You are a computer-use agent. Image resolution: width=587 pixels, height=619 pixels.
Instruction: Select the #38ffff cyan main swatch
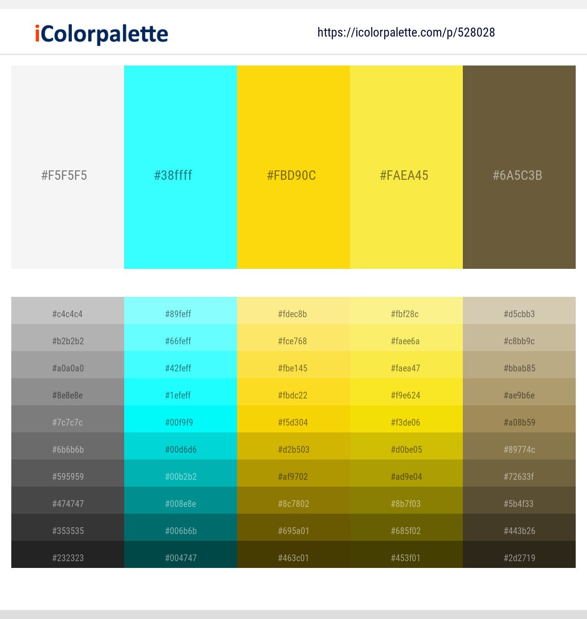[180, 175]
